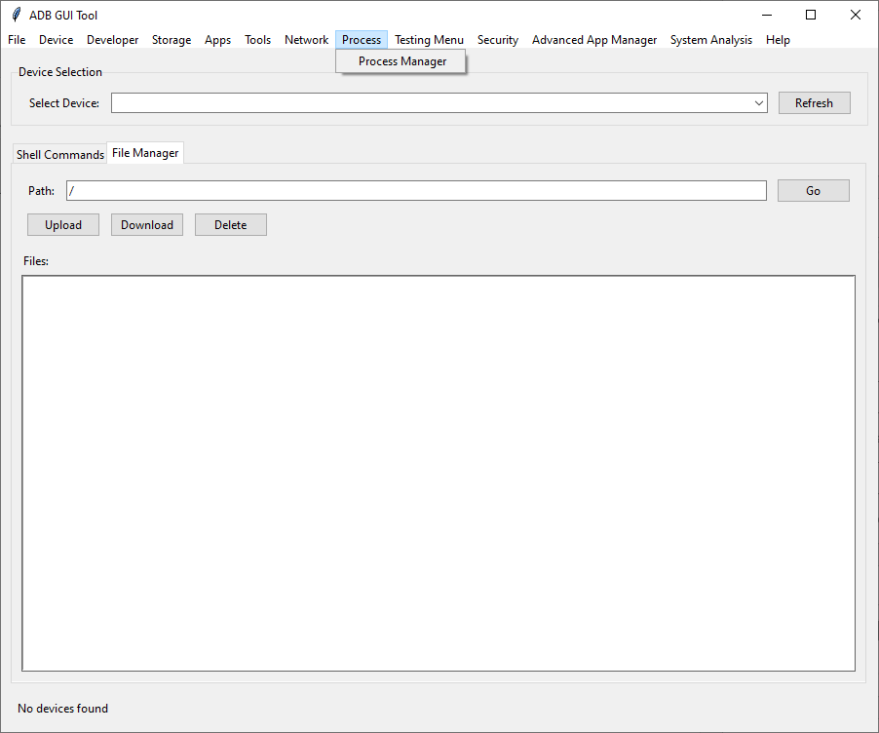The height and width of the screenshot is (733, 879).
Task: Open the Process Manager menu item
Action: [401, 60]
